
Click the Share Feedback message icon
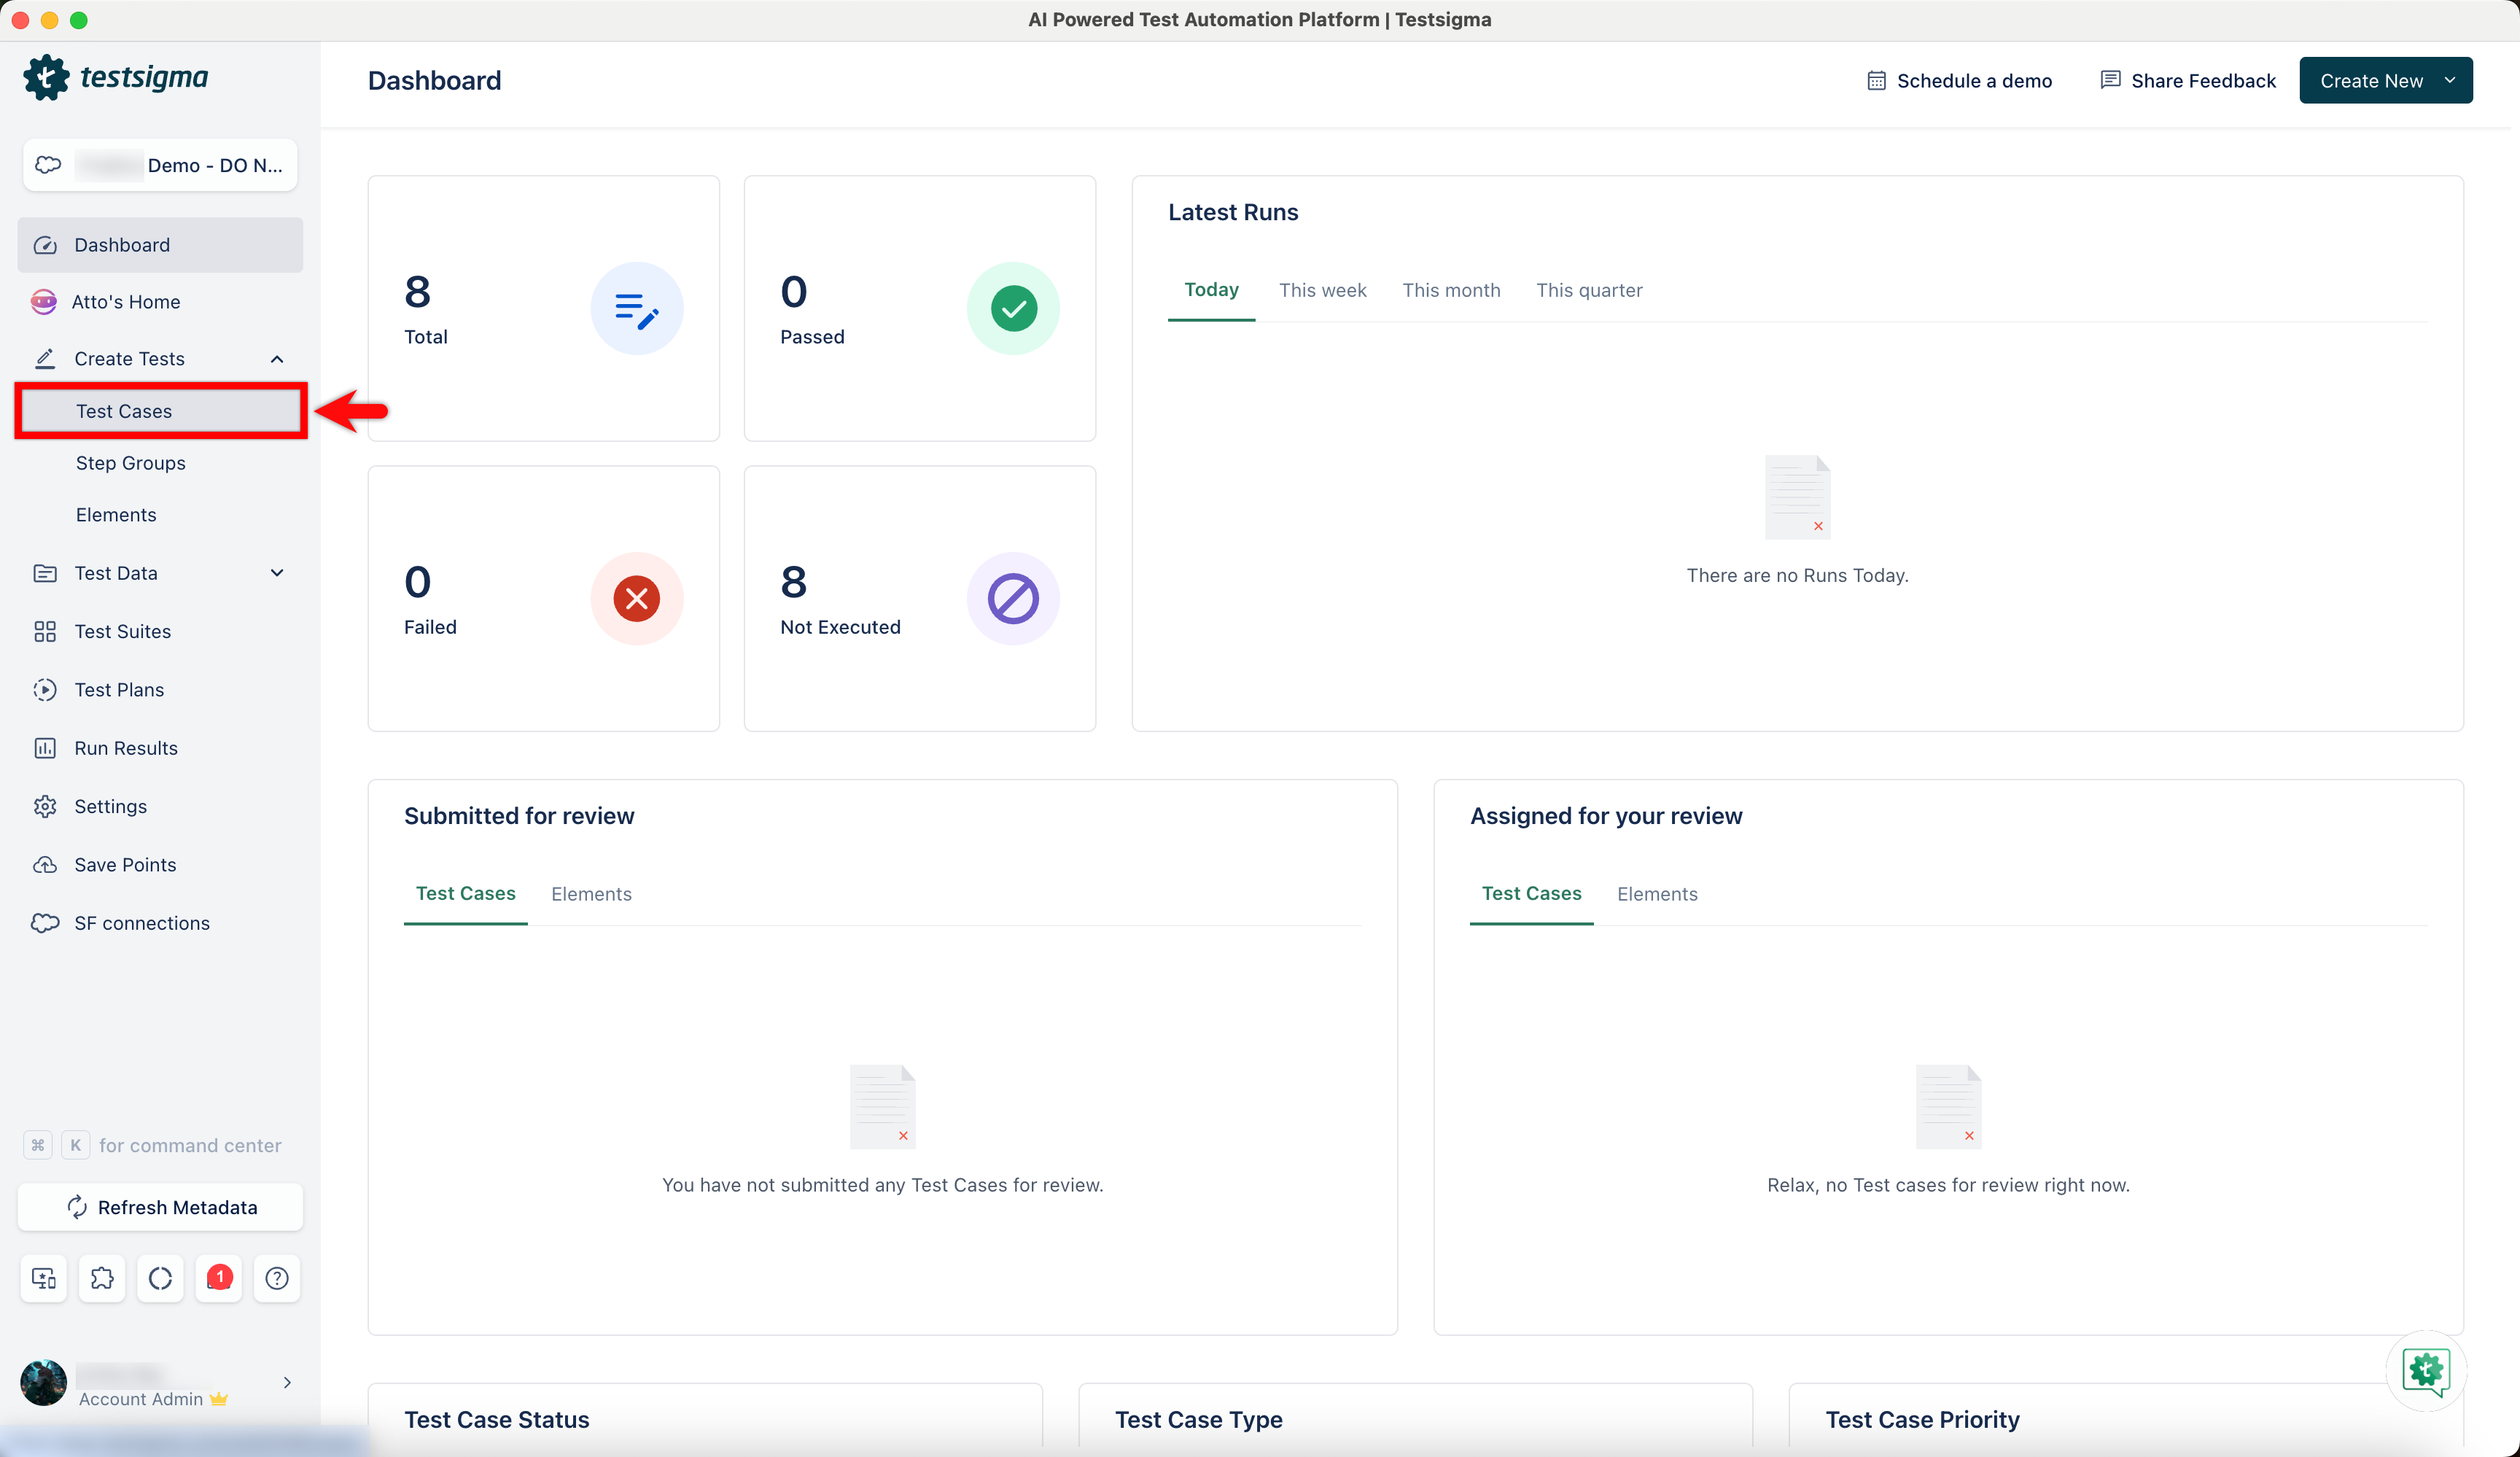tap(2110, 80)
